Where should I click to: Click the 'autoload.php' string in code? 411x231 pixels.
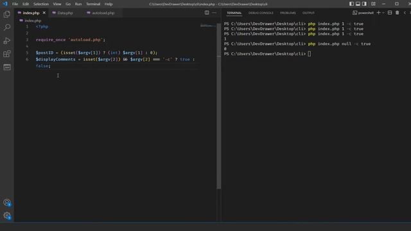(x=85, y=40)
